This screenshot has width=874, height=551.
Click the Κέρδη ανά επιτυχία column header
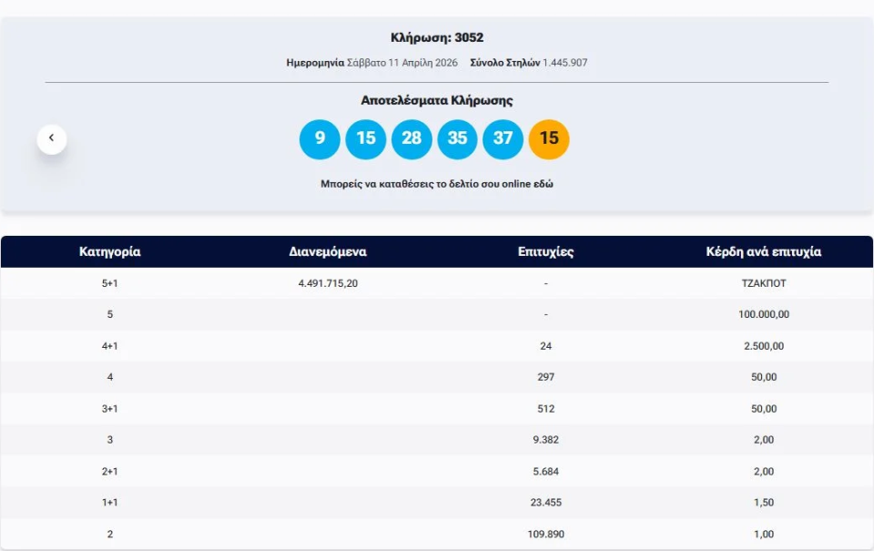(764, 251)
